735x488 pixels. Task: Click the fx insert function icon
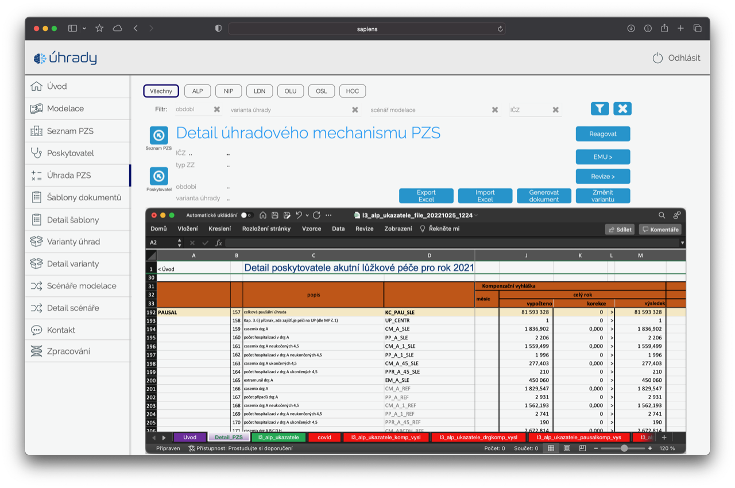pos(219,243)
